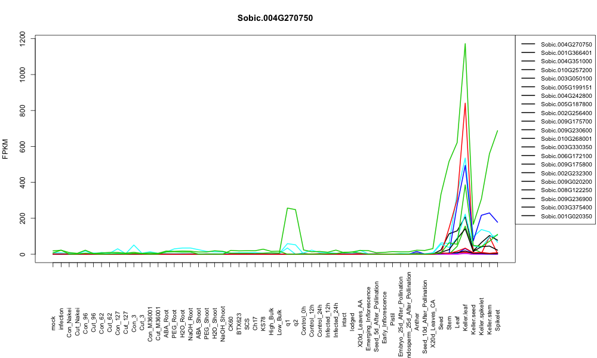Select the mock x-axis label
Viewport: 597px width, 358px height.
click(x=53, y=323)
